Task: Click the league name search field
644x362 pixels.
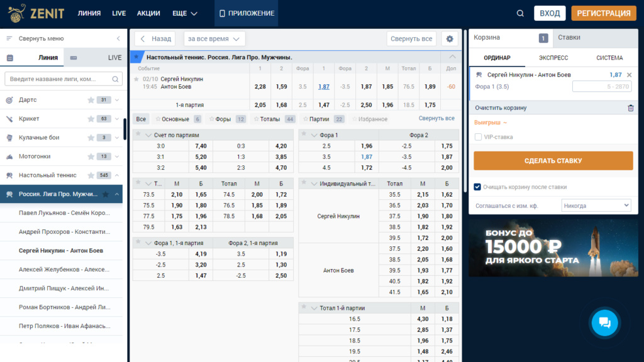Action: tap(64, 79)
